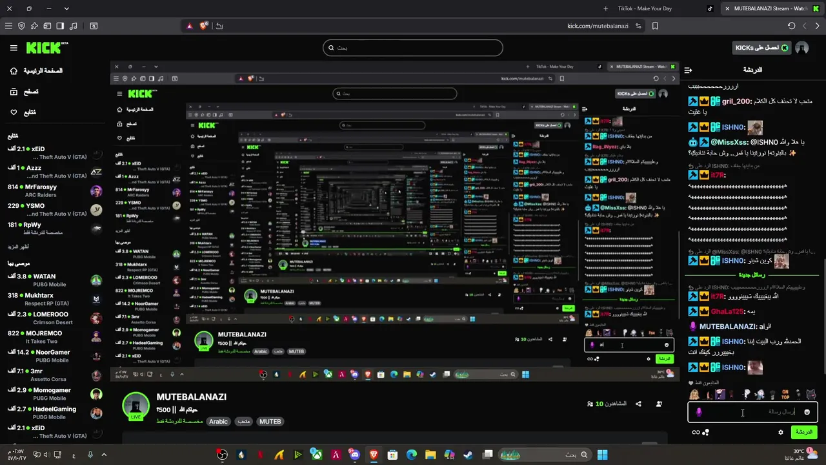Screen dimensions: 826x465
Task: Click the share icon beside viewer count
Action: click(x=638, y=404)
